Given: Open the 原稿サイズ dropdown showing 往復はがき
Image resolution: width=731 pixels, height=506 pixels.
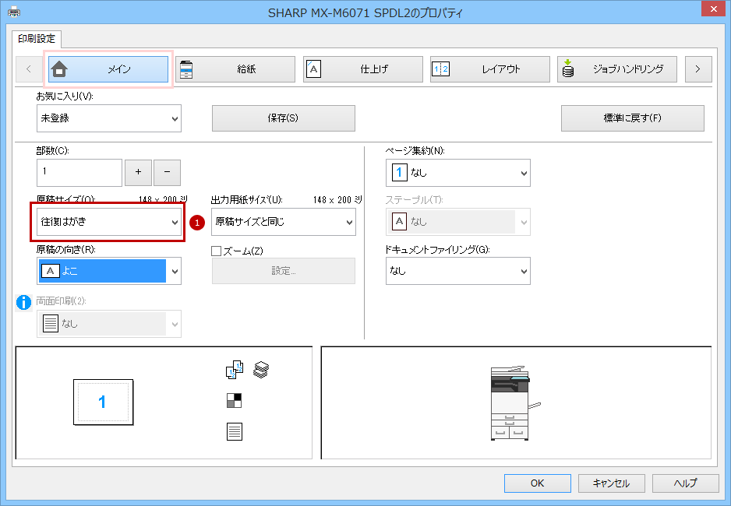Looking at the screenshot, I should [x=109, y=222].
